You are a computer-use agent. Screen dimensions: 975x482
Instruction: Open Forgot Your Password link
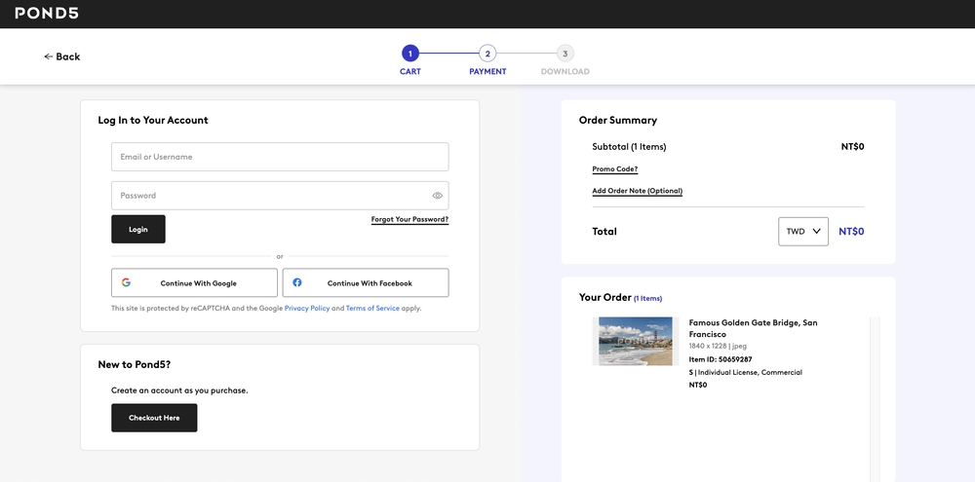coord(409,220)
